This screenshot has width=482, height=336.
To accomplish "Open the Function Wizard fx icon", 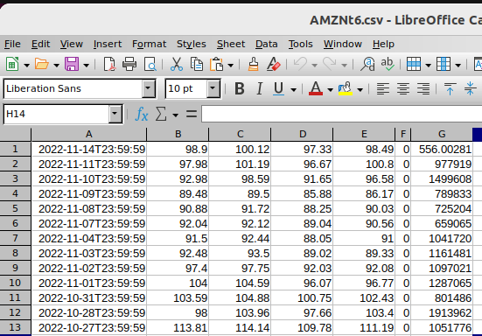I will click(x=142, y=114).
